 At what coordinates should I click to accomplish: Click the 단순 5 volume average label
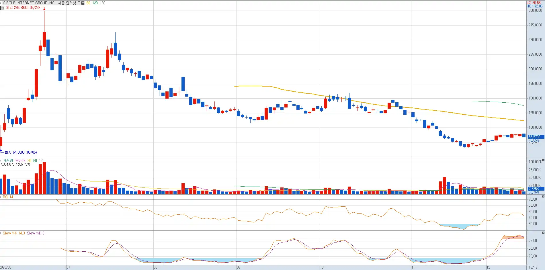20,161
